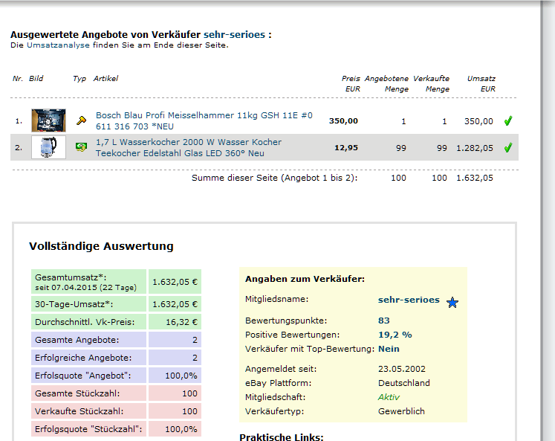Click the Artikel column header
The height and width of the screenshot is (441, 555).
click(106, 78)
